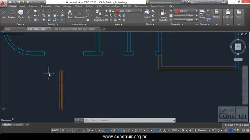Switch to Layout1 tab
The image size is (250, 140).
[x=18, y=124]
